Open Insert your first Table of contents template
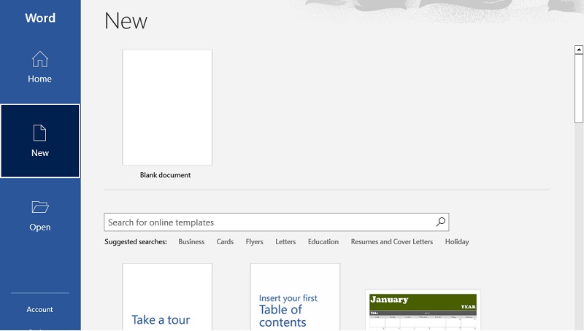The height and width of the screenshot is (331, 584). [295, 297]
